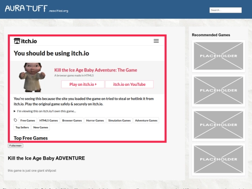Click the Ice Age baby game image
Image resolution: width=252 pixels, height=189 pixels.
(x=32, y=77)
